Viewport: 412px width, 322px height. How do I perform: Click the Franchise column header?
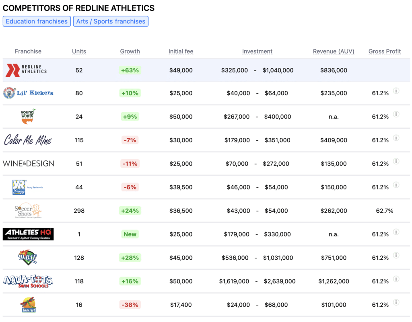click(28, 51)
